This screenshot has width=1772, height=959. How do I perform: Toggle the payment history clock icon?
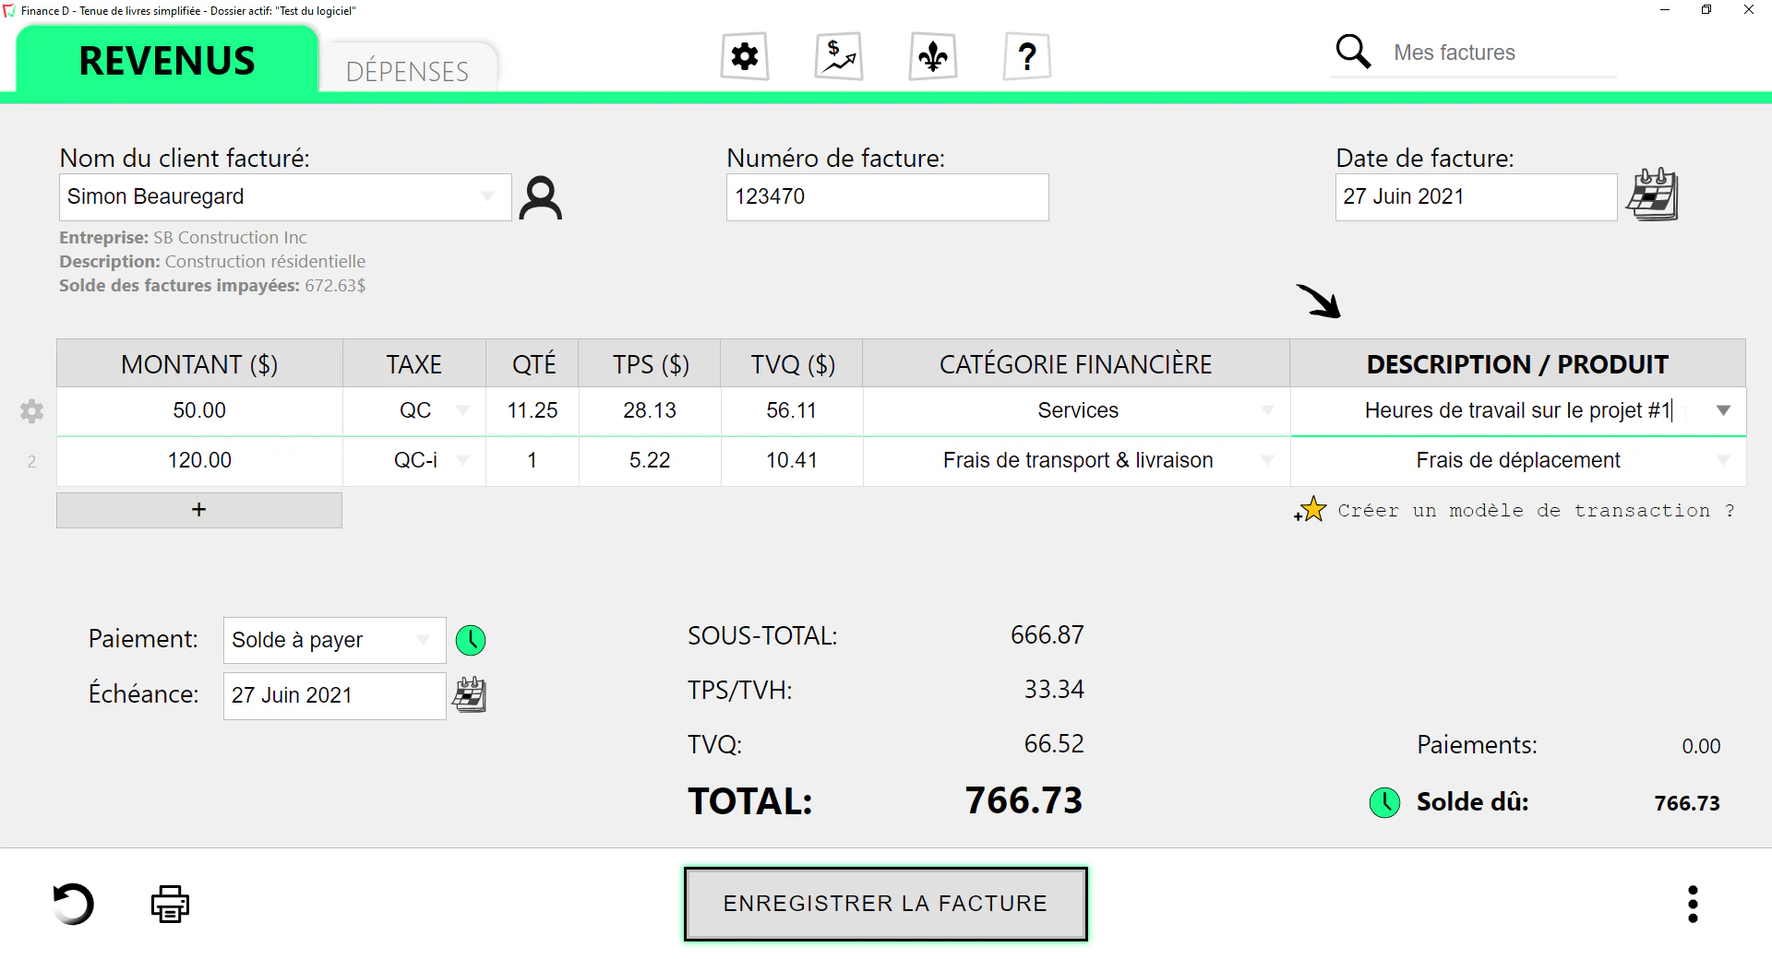(x=471, y=639)
